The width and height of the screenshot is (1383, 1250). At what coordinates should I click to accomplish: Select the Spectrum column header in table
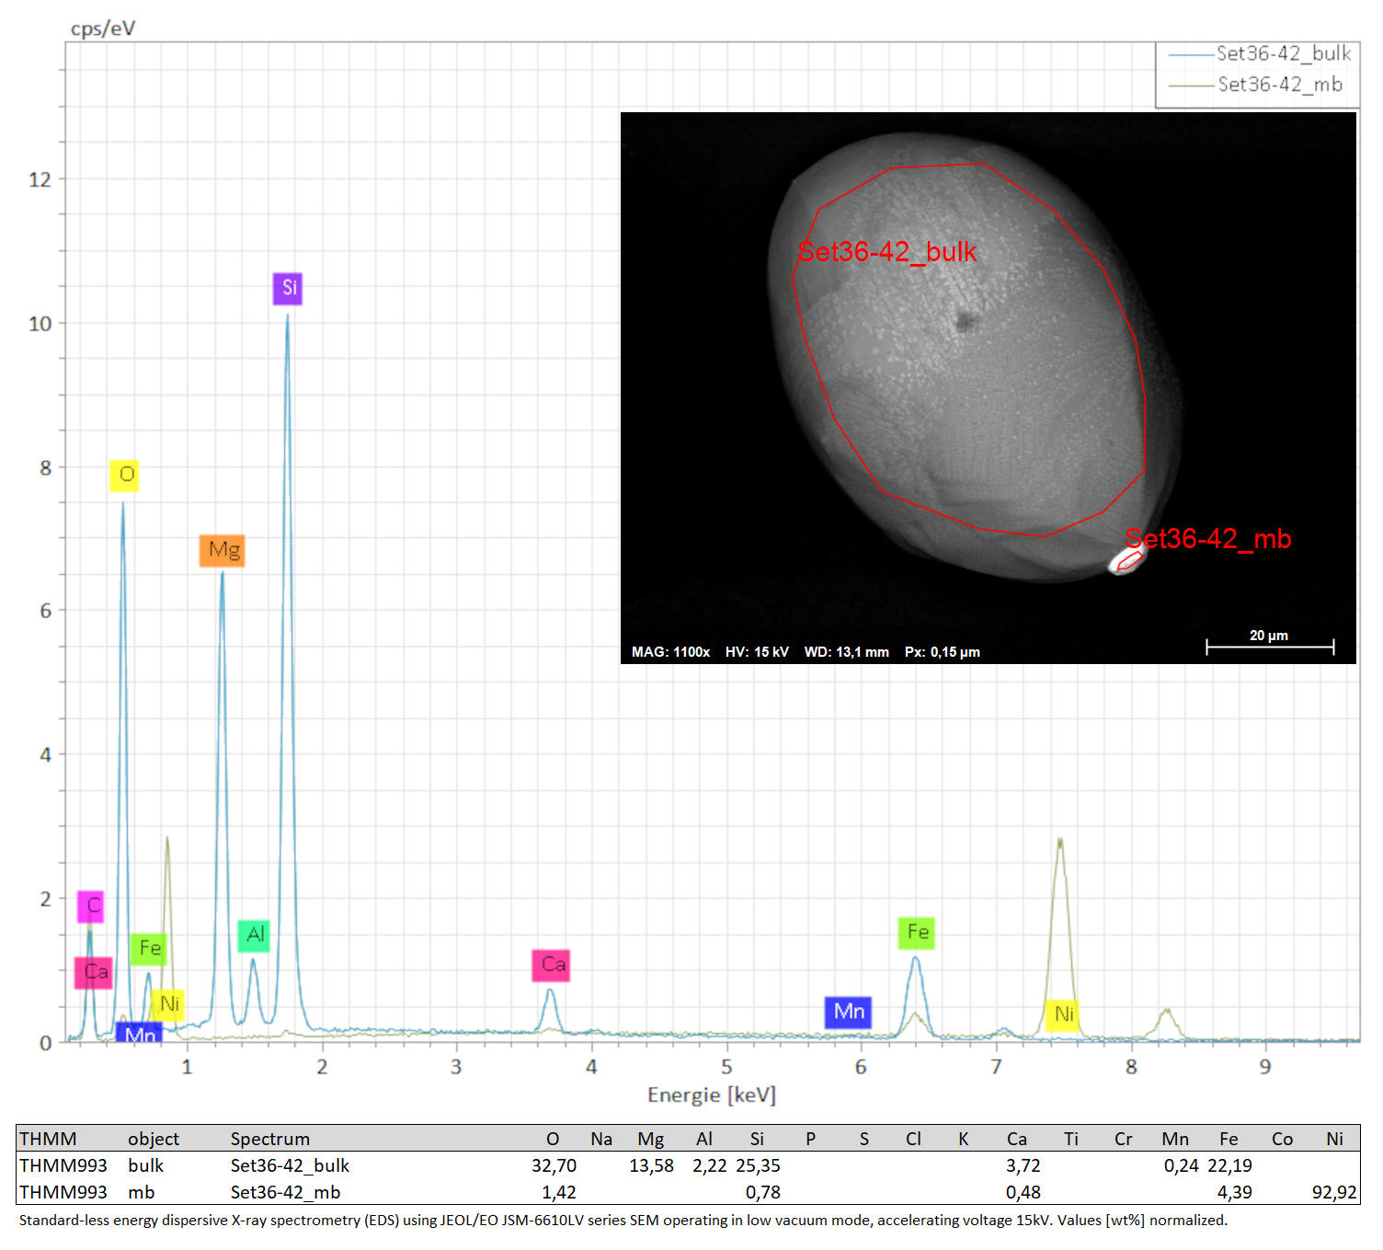[x=269, y=1139]
